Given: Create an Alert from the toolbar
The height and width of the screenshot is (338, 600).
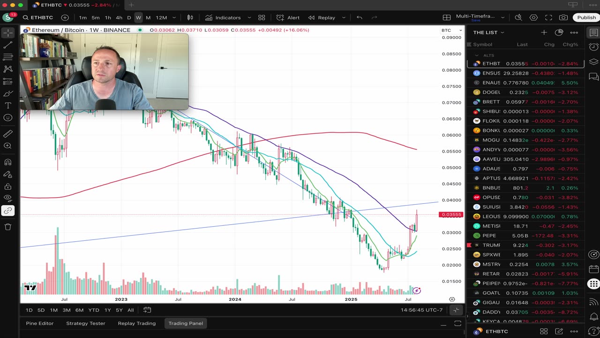Looking at the screenshot, I should click(288, 17).
